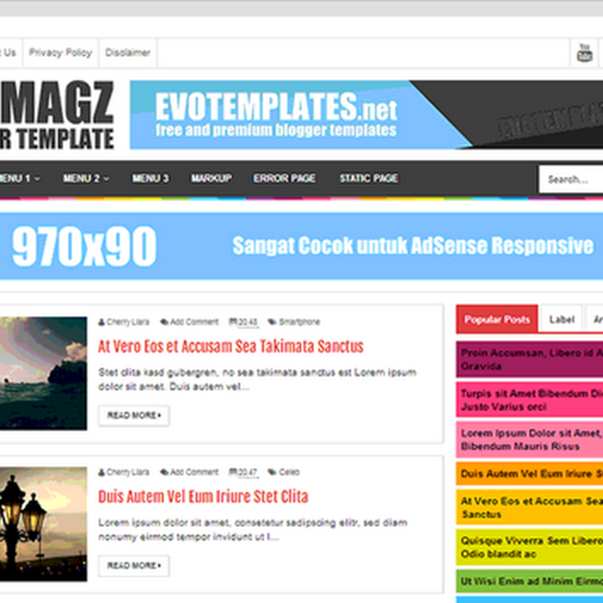Open the yellow popular post At Vero Eos
Screen dimensions: 603x603
[x=530, y=507]
